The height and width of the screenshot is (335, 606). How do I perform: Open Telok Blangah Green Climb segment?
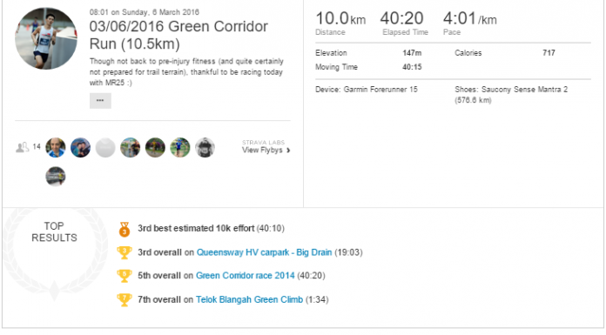tap(249, 299)
